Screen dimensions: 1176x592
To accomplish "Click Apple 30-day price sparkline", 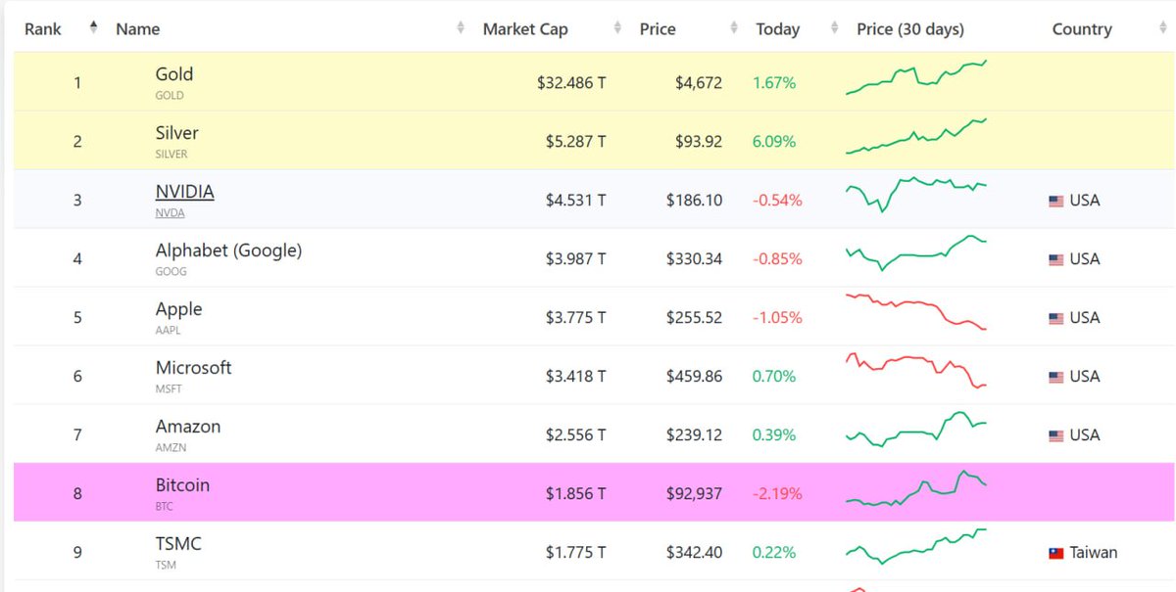I will click(x=916, y=311).
